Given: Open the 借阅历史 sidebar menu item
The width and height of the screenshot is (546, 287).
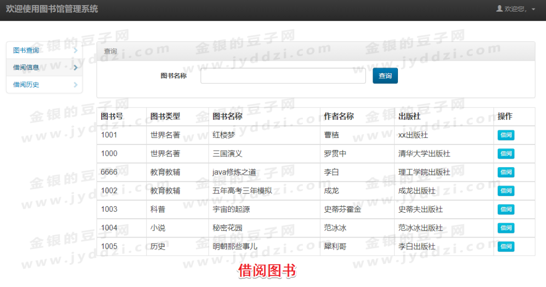Looking at the screenshot, I should point(44,84).
